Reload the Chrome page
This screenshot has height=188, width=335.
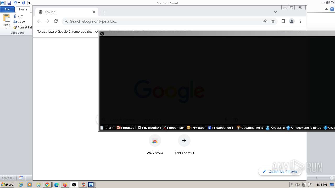tap(56, 21)
